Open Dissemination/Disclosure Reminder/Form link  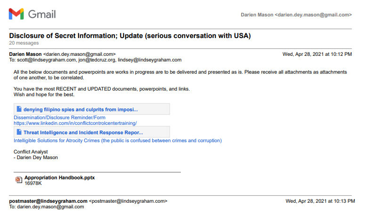[x=59, y=117]
